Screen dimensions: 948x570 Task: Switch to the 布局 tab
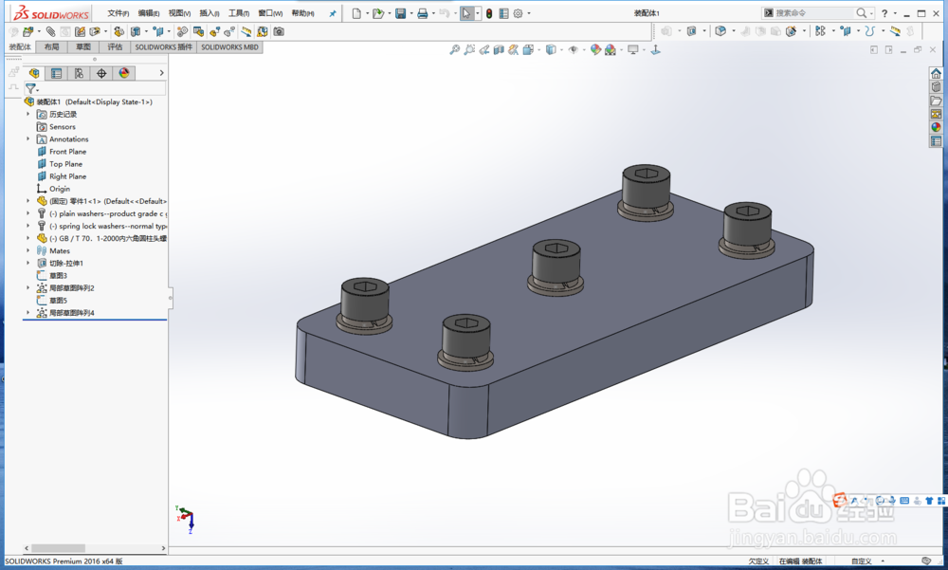51,47
